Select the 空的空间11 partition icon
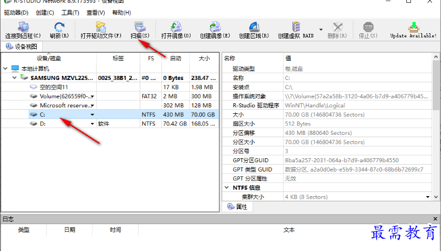Image resolution: width=442 pixels, height=251 pixels. pyautogui.click(x=33, y=87)
